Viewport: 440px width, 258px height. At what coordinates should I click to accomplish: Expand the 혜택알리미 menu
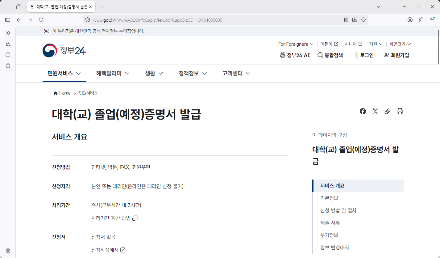click(x=113, y=74)
